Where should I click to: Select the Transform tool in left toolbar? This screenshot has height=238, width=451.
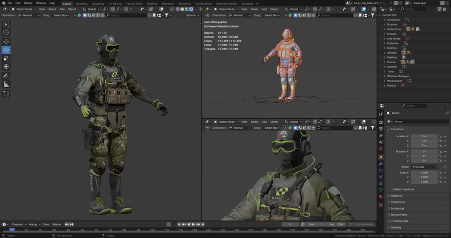tap(6, 67)
